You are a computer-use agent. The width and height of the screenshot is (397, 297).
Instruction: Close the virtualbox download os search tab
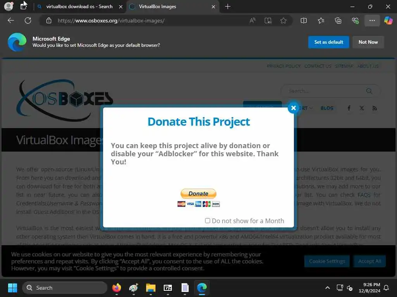(121, 7)
